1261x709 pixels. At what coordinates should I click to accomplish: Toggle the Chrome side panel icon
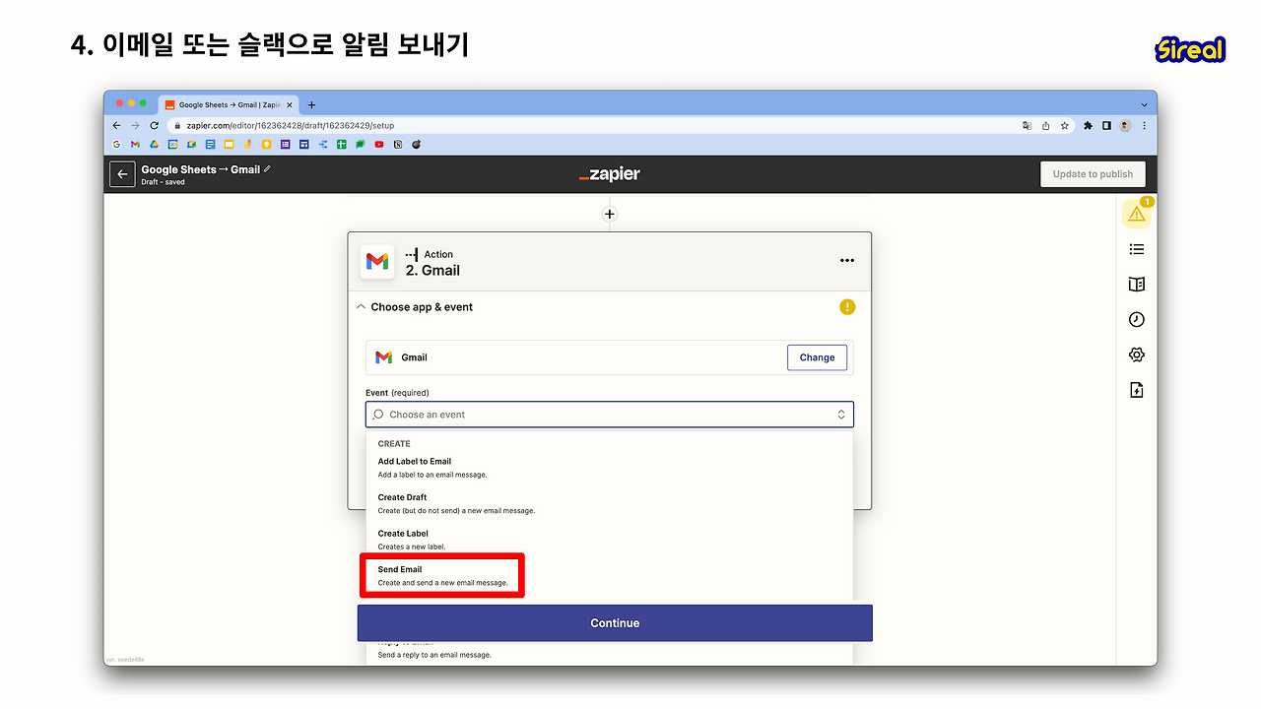(x=1107, y=126)
